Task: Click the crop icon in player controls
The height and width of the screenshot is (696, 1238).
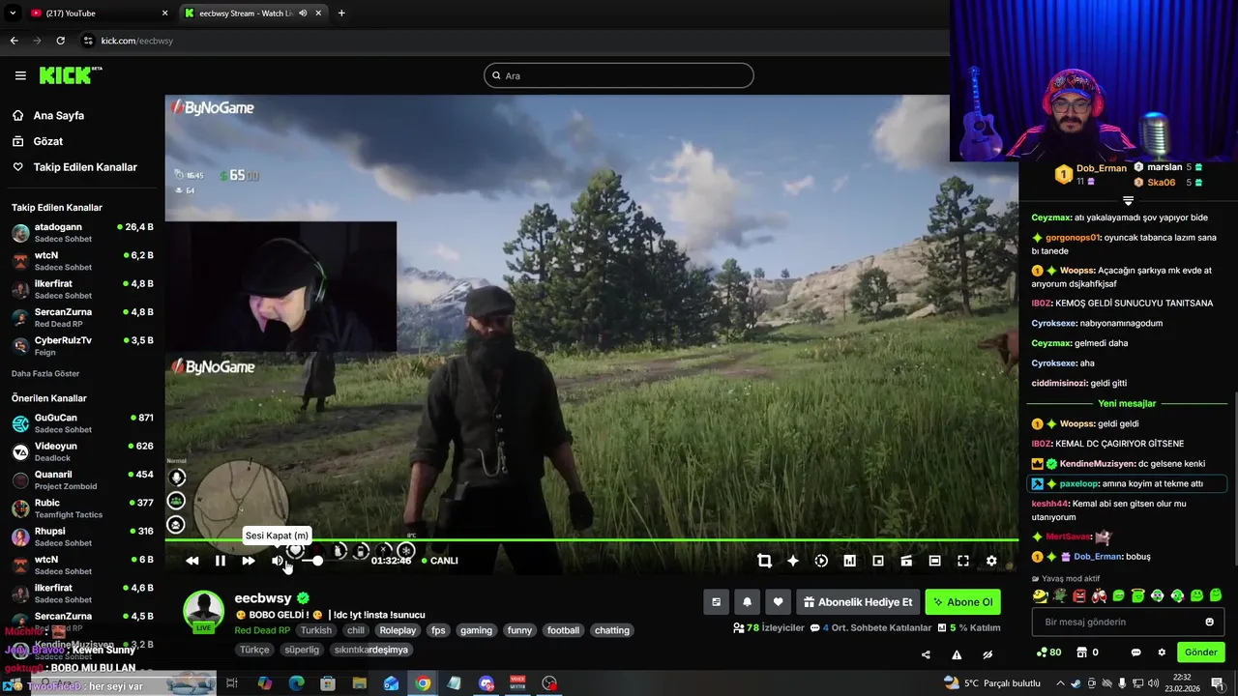Action: [764, 561]
